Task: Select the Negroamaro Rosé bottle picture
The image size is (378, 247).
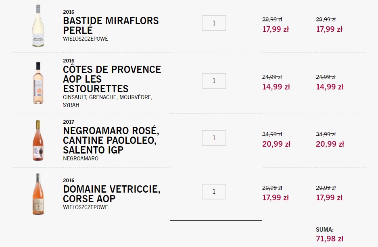Action: pos(38,141)
